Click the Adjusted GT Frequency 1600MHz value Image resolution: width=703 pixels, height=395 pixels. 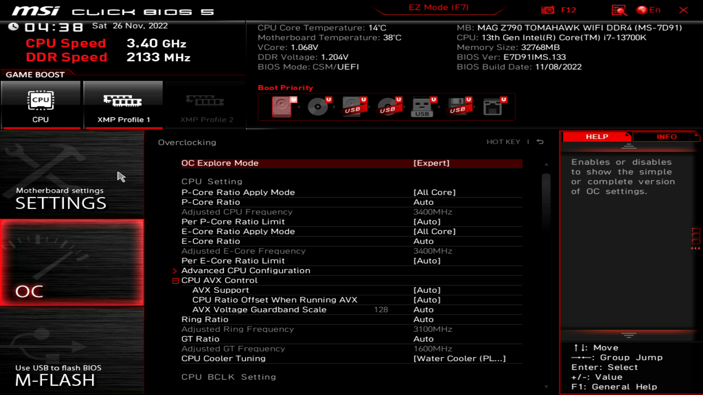(432, 349)
